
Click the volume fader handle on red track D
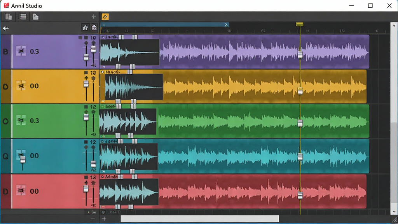click(x=86, y=189)
